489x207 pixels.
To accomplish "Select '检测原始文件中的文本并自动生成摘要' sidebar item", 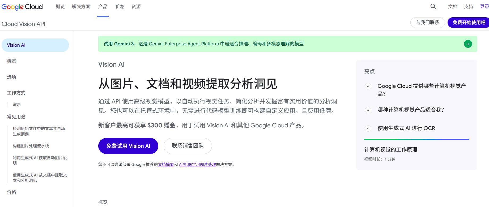I will (39, 131).
